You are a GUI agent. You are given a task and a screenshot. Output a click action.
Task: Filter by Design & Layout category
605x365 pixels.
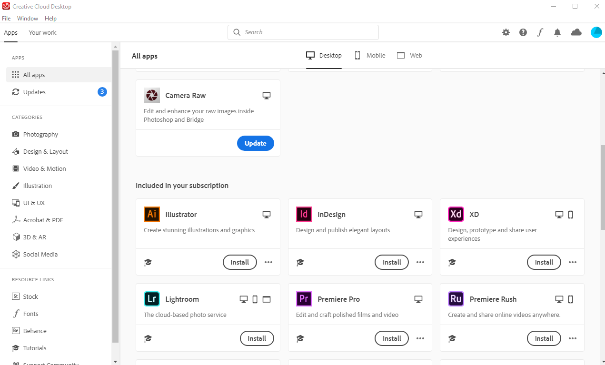tap(59, 151)
